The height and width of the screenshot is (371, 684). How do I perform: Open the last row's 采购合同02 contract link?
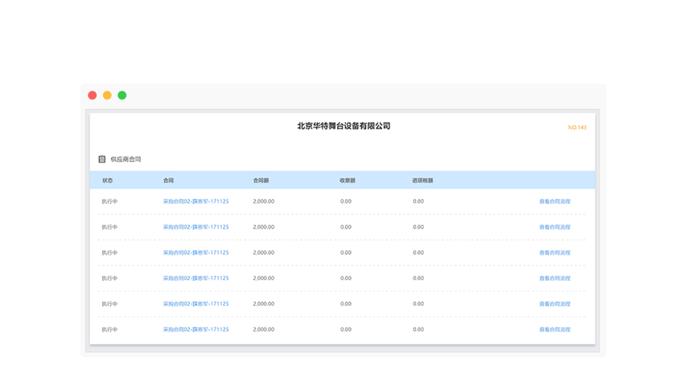196,330
